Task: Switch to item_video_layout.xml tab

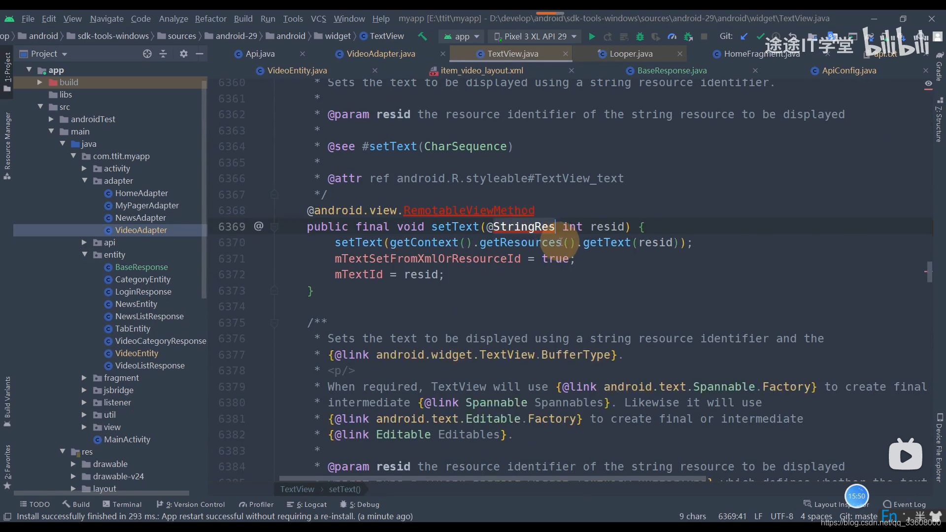Action: pyautogui.click(x=481, y=70)
